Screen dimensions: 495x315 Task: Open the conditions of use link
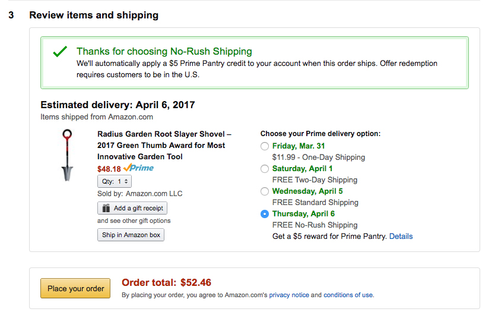pyautogui.click(x=348, y=295)
